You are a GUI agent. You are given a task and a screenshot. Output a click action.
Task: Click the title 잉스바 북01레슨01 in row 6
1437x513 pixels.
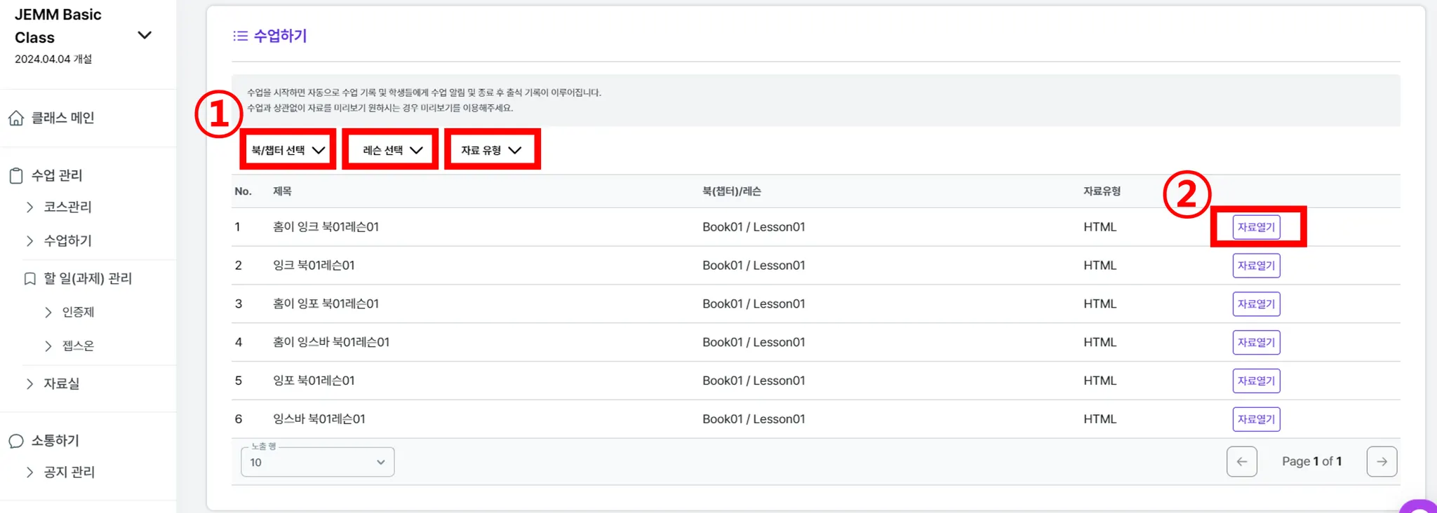[x=319, y=420]
